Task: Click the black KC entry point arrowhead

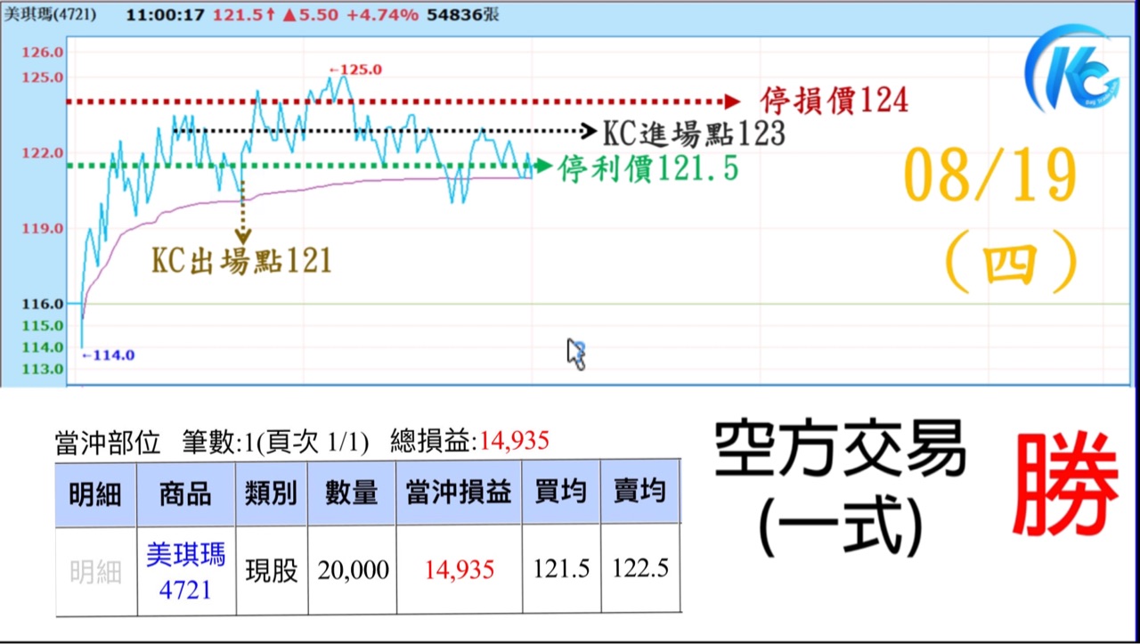Action: (587, 132)
